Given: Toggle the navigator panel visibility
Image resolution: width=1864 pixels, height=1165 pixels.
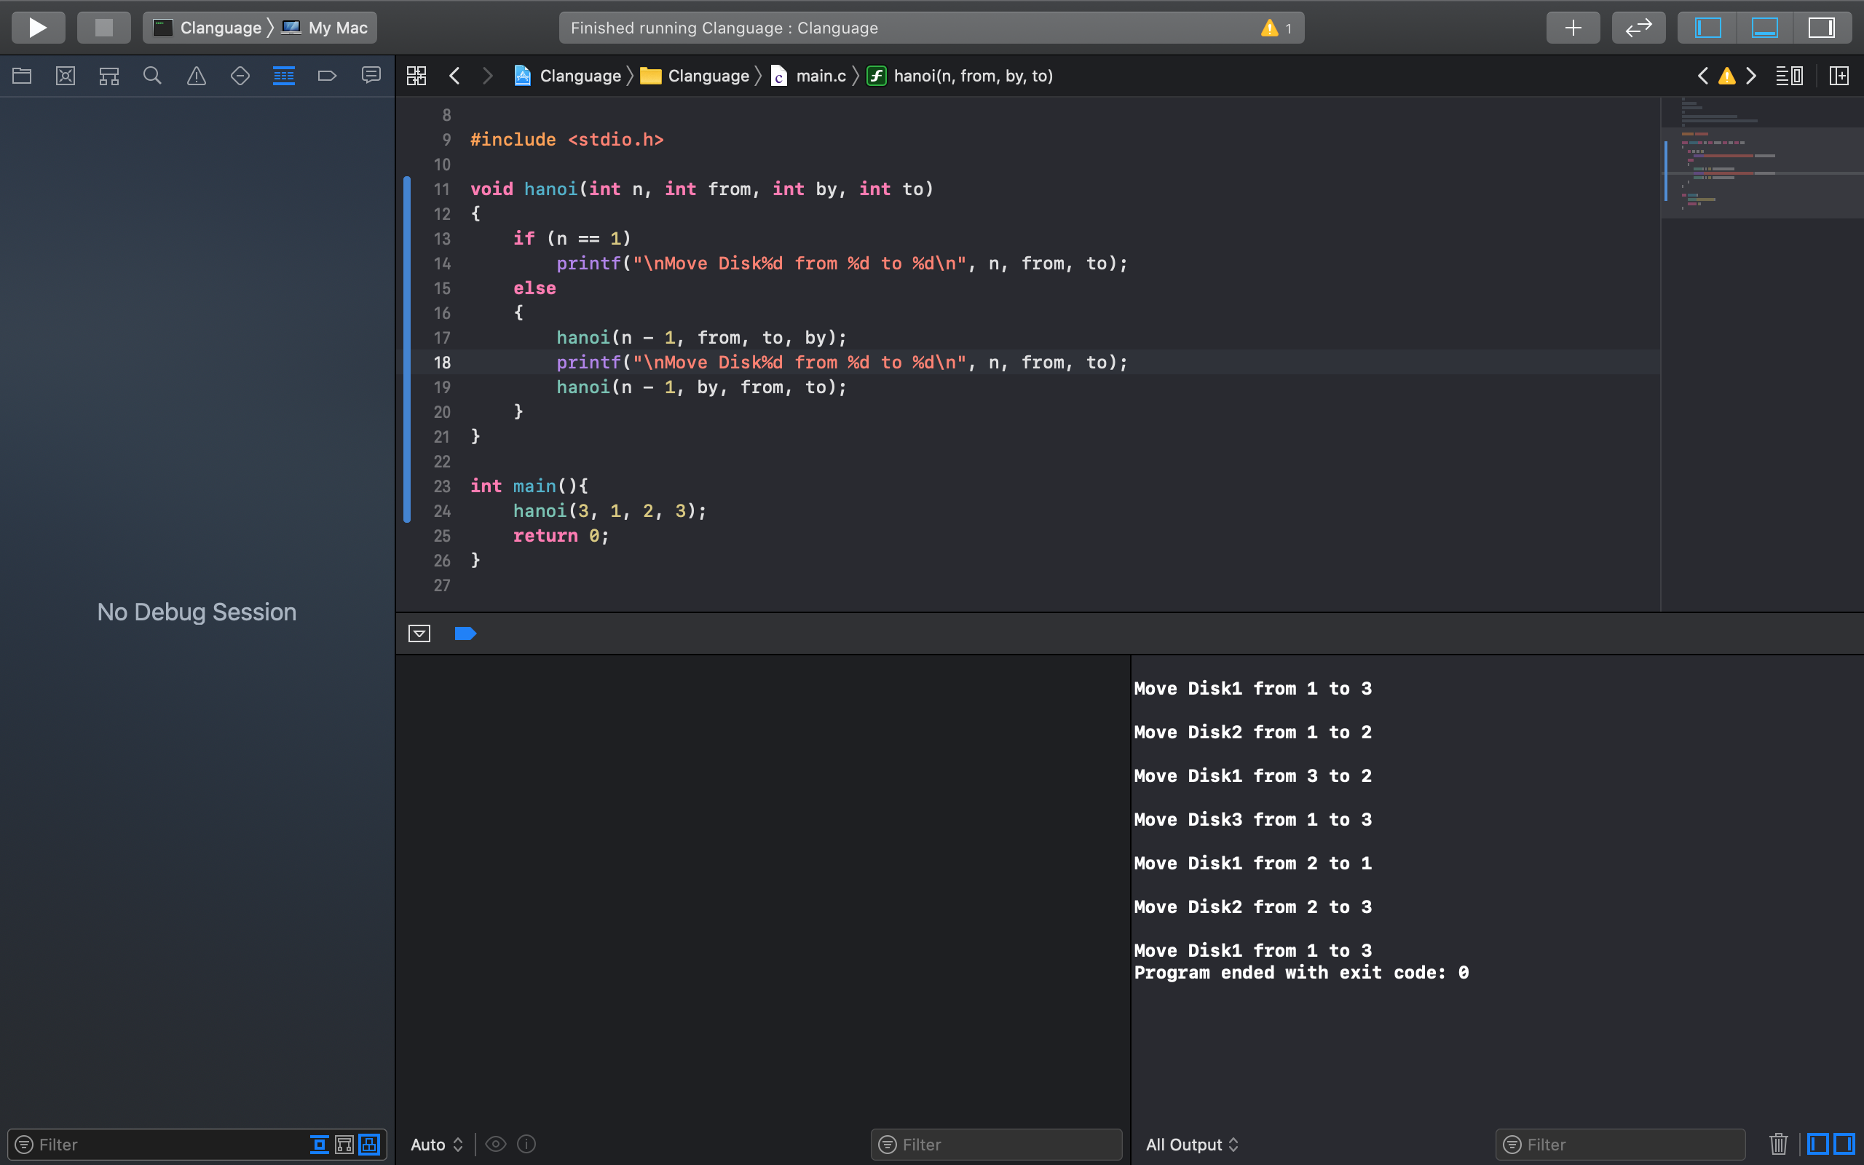Looking at the screenshot, I should pos(1707,28).
